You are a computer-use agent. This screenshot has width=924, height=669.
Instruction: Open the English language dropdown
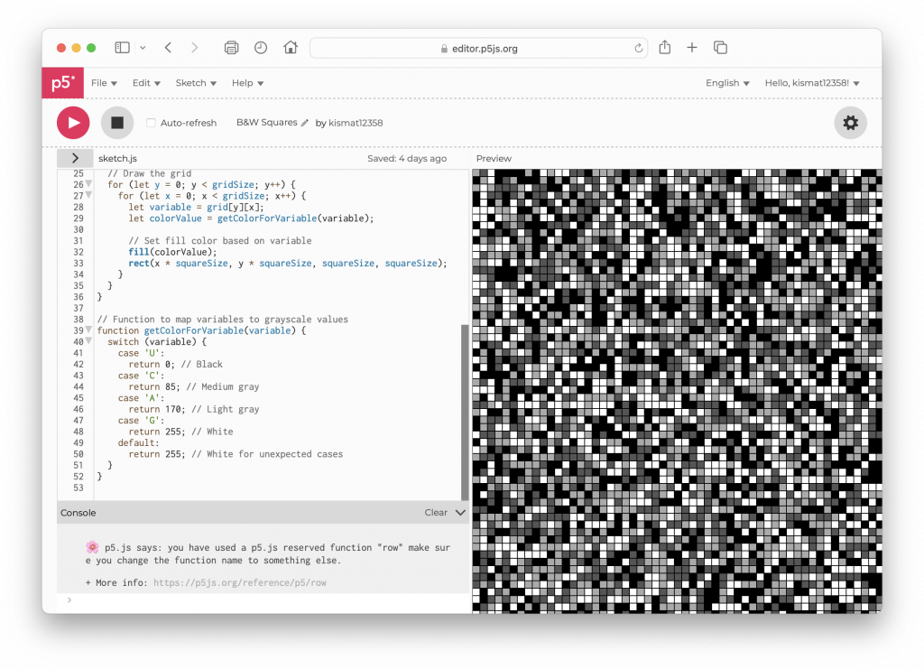[727, 83]
